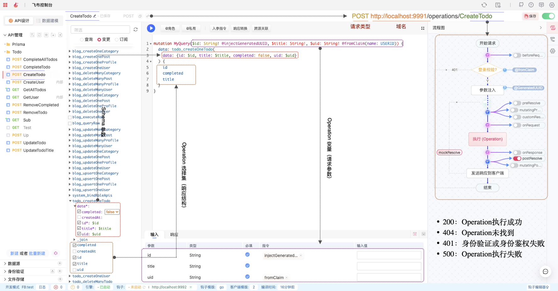558x291 pixels.
Task: Select the 查询 radio button
Action: coord(82,40)
